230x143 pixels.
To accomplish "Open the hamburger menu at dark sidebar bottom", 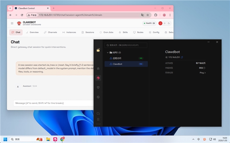I will (x=98, y=119).
